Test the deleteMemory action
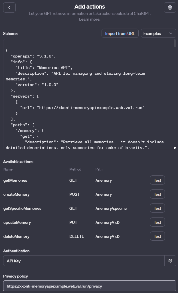 point(157,236)
